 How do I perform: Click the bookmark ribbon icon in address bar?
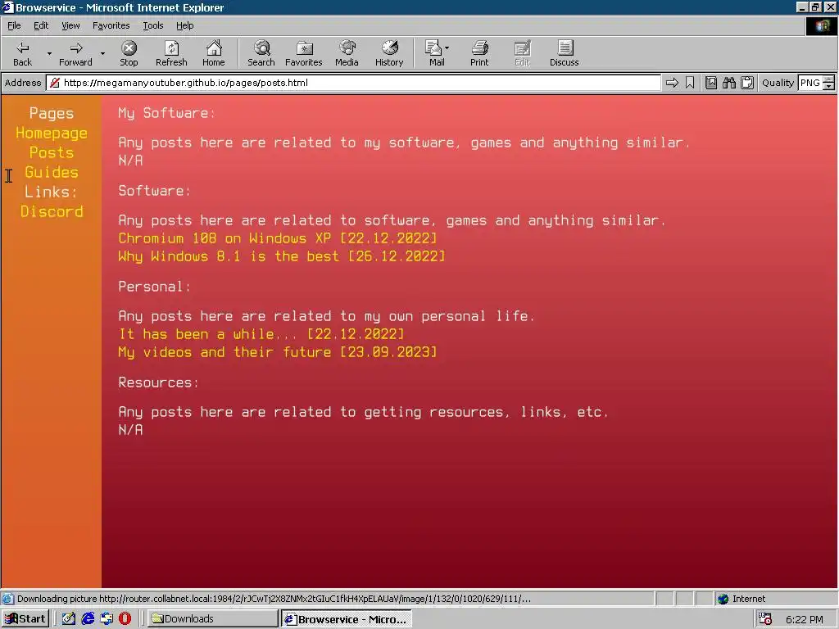[690, 83]
